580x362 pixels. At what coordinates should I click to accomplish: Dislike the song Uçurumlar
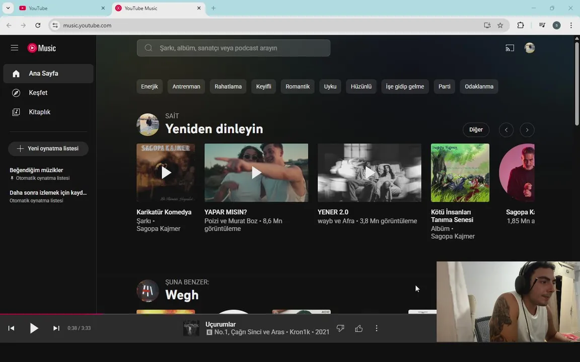coord(340,328)
